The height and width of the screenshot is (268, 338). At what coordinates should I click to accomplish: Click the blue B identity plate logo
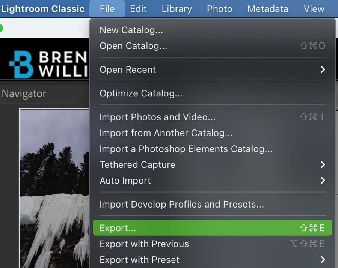[x=21, y=65]
